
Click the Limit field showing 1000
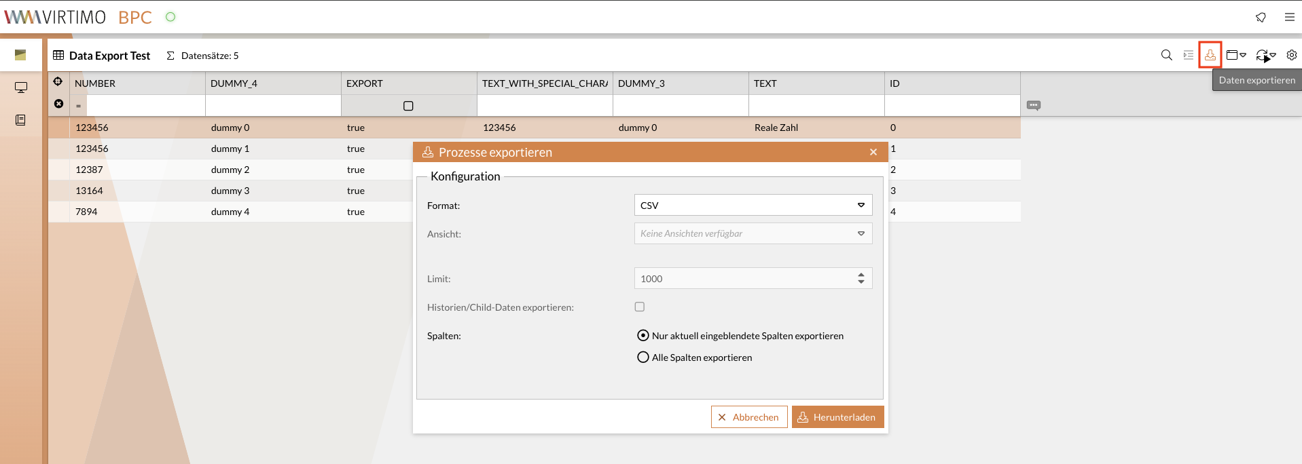point(744,278)
